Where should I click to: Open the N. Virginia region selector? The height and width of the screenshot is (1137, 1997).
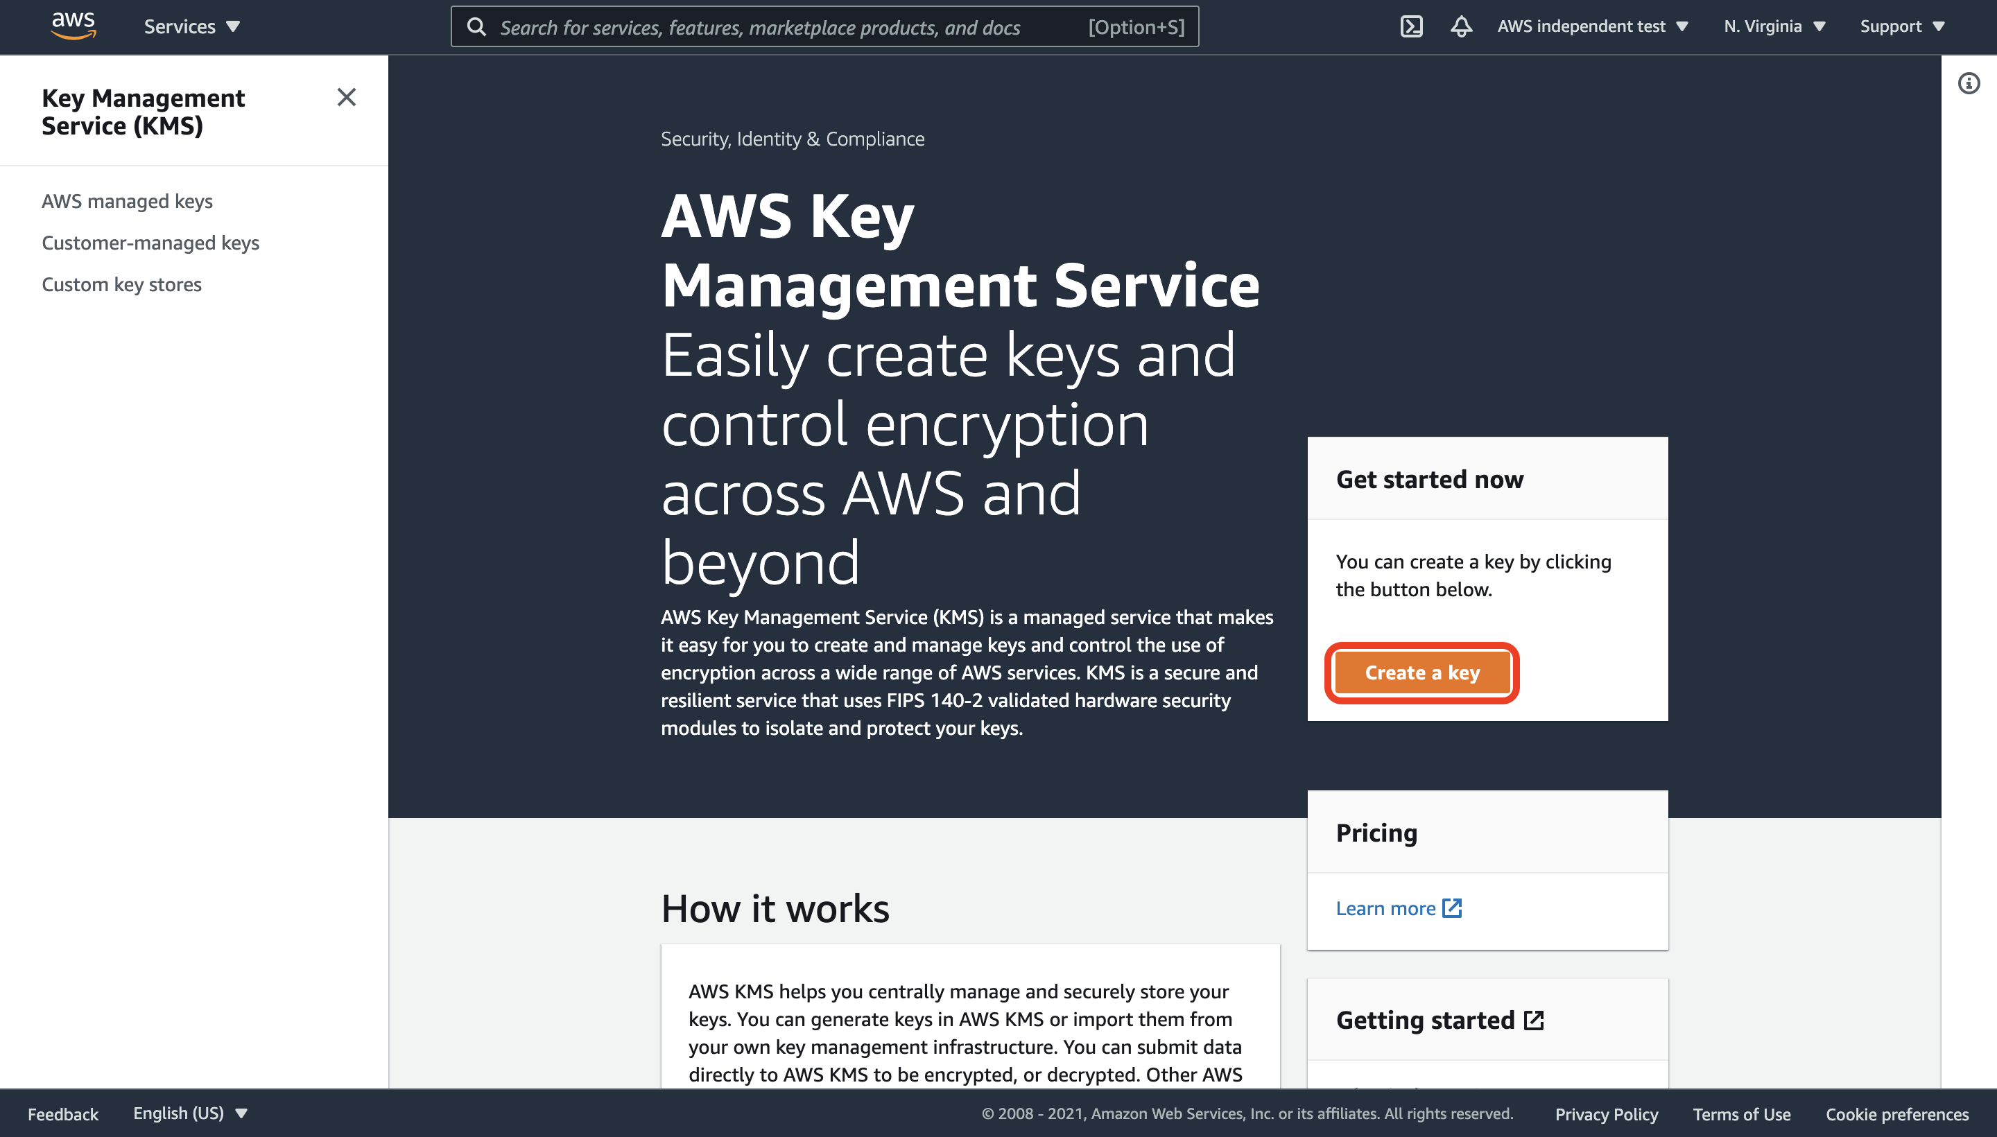(1773, 26)
